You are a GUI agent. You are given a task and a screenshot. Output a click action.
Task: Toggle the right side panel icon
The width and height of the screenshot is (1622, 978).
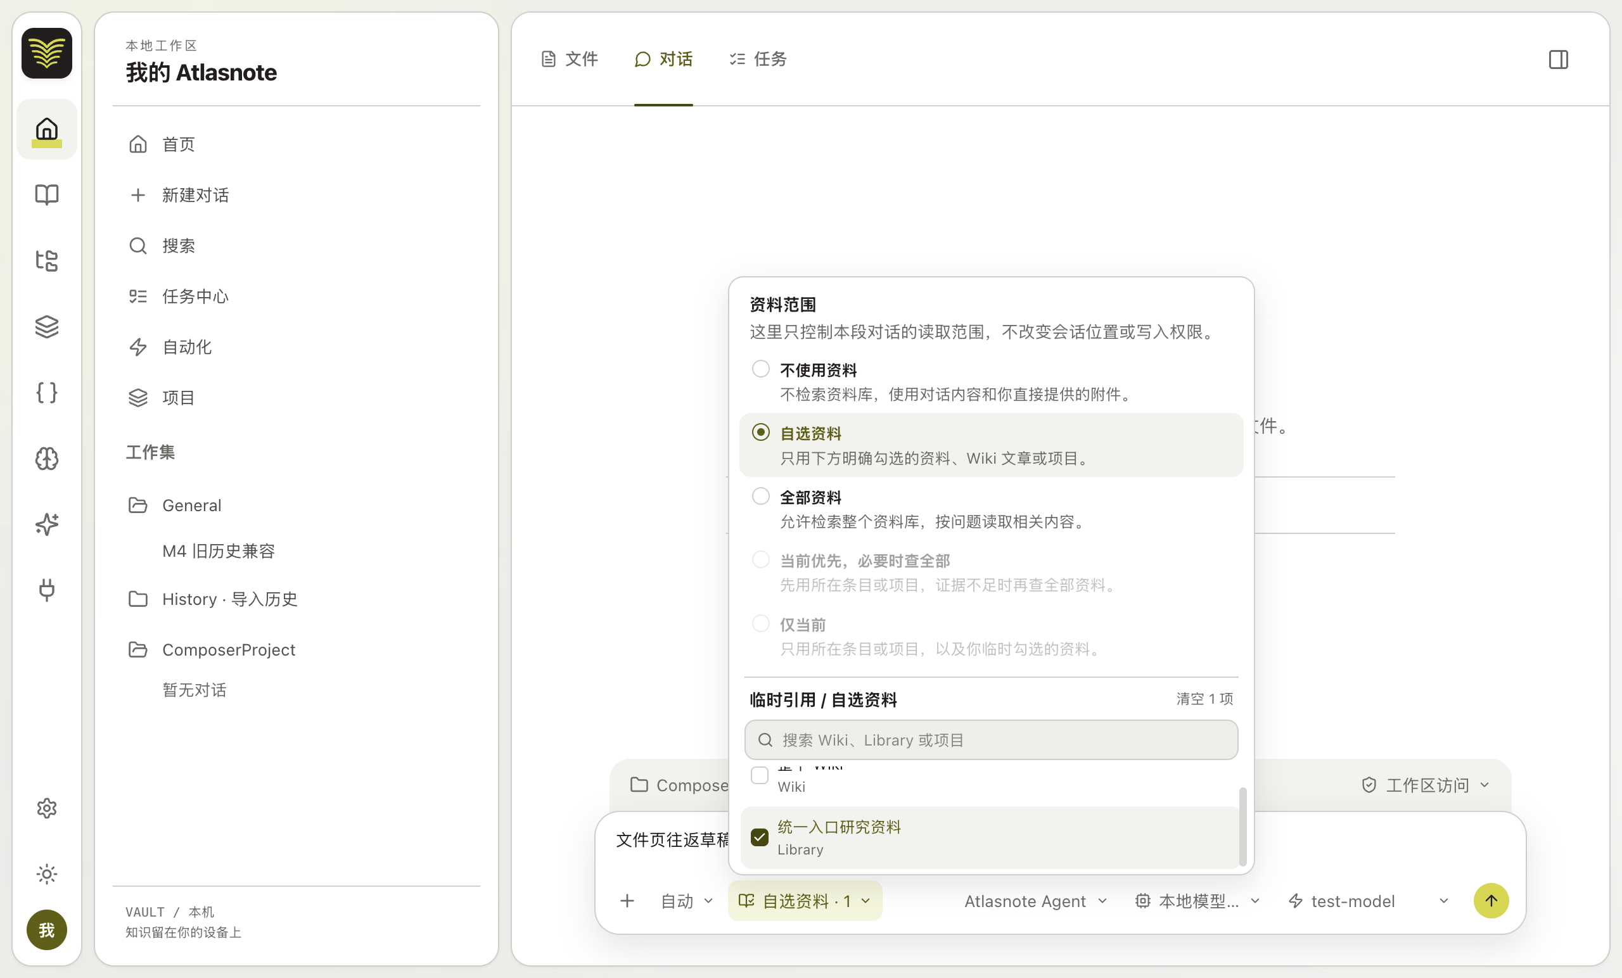1558,60
